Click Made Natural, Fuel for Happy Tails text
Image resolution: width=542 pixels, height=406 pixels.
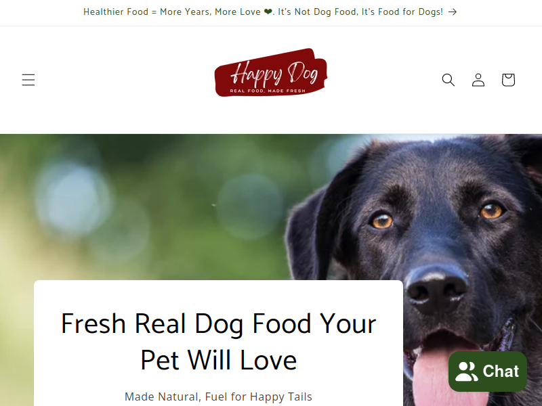tap(218, 397)
